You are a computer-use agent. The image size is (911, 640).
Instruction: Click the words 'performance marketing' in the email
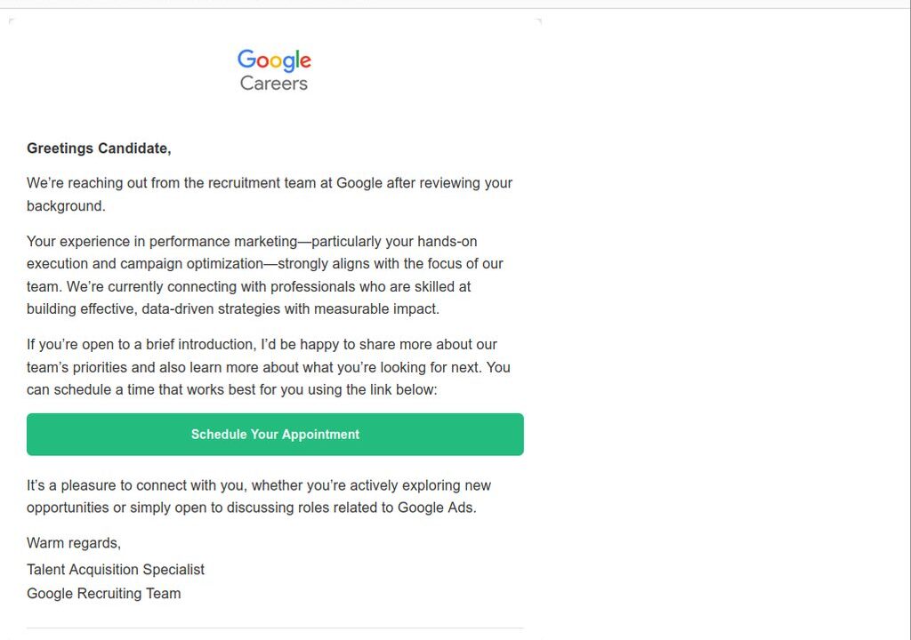pos(223,242)
